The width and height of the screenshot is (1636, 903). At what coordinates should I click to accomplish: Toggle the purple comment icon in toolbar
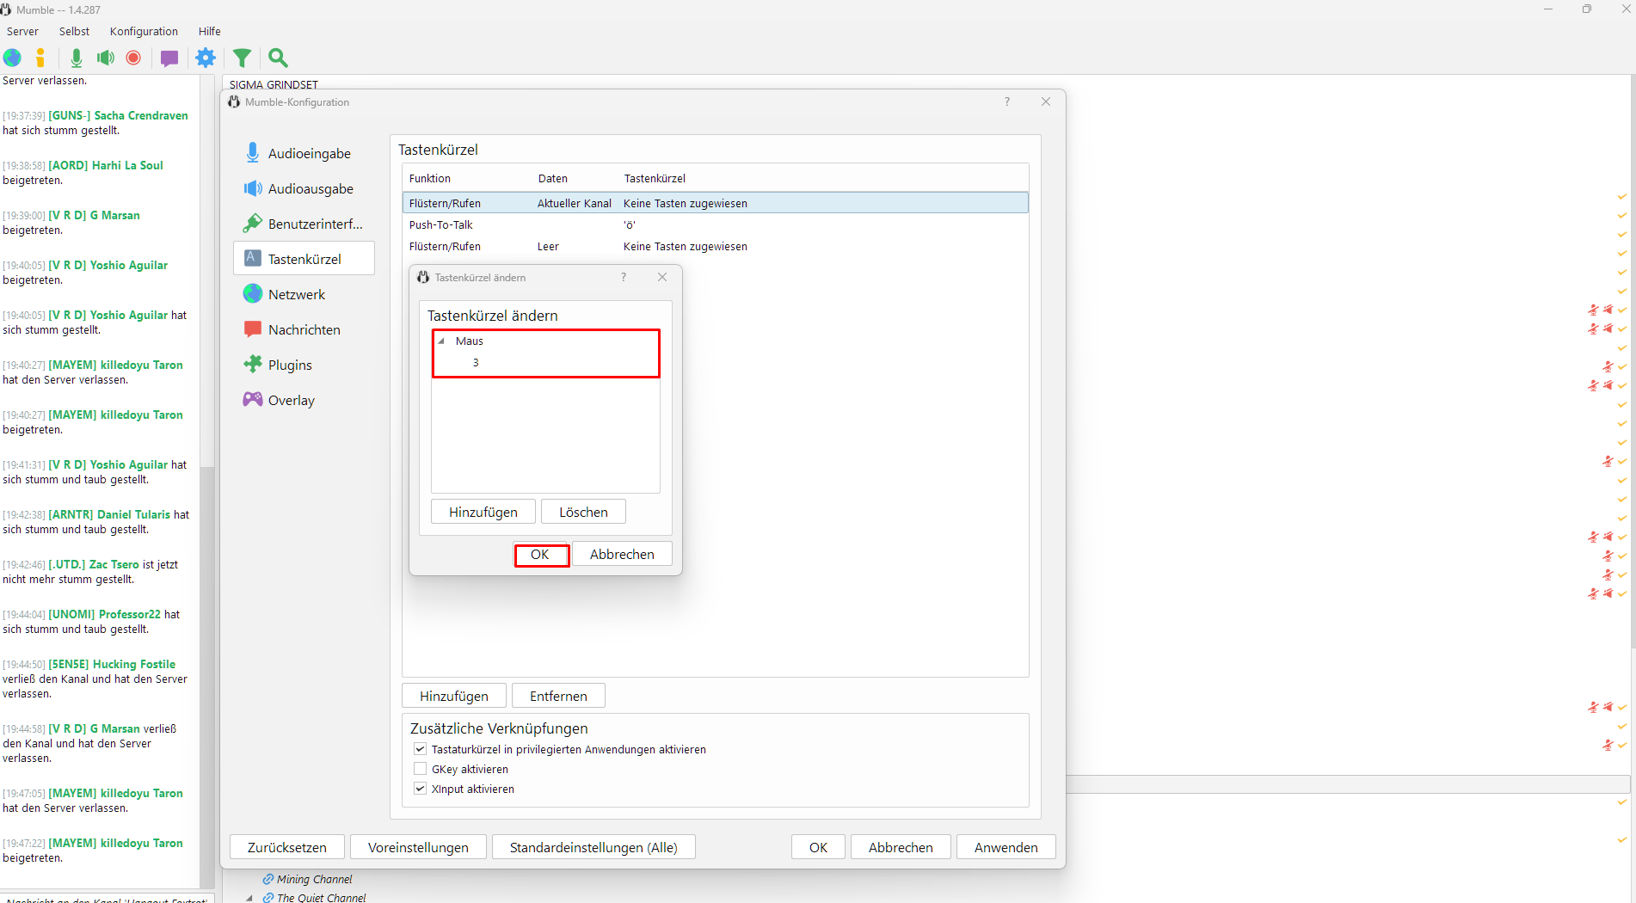tap(169, 58)
